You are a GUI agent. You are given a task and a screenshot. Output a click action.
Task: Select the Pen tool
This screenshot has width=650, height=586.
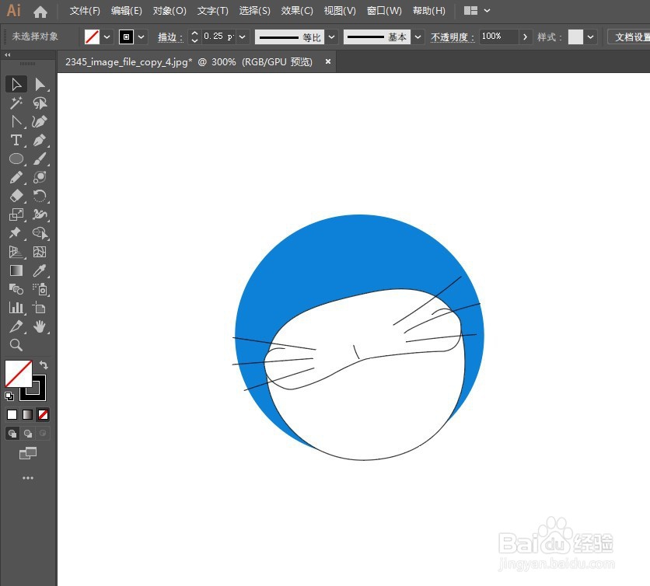(40, 140)
